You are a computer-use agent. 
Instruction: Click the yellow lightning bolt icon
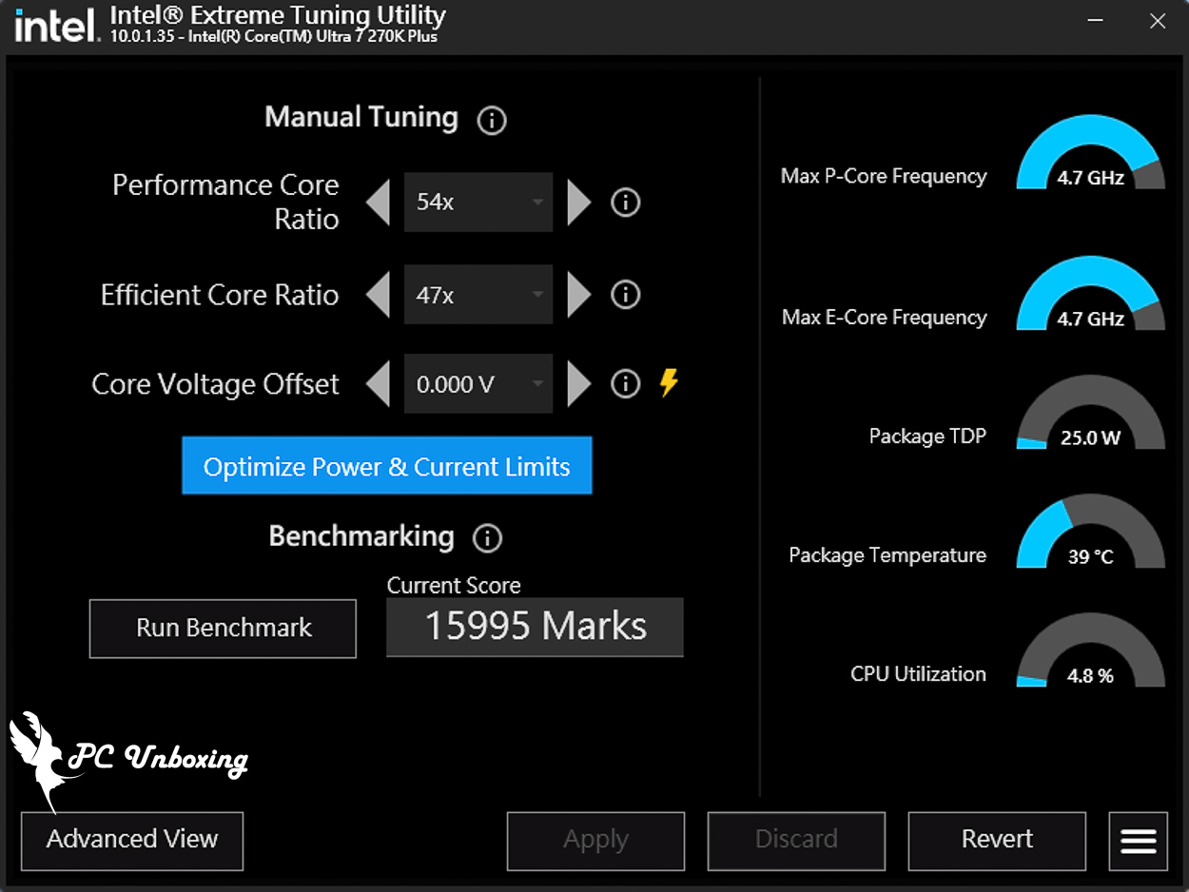[670, 383]
